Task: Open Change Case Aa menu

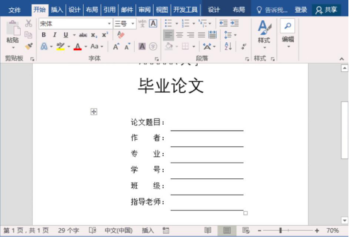Action: pos(94,47)
